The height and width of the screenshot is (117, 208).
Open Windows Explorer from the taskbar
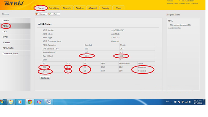pyautogui.click(x=11, y=102)
